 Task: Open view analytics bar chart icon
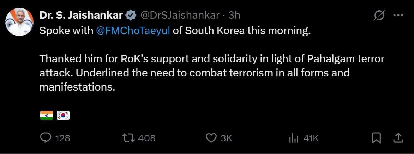pos(294,138)
